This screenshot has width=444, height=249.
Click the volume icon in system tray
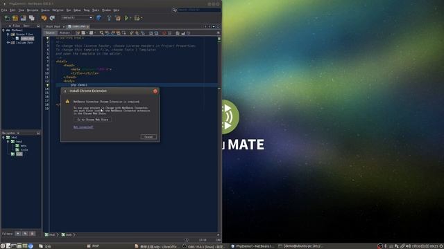click(x=408, y=246)
